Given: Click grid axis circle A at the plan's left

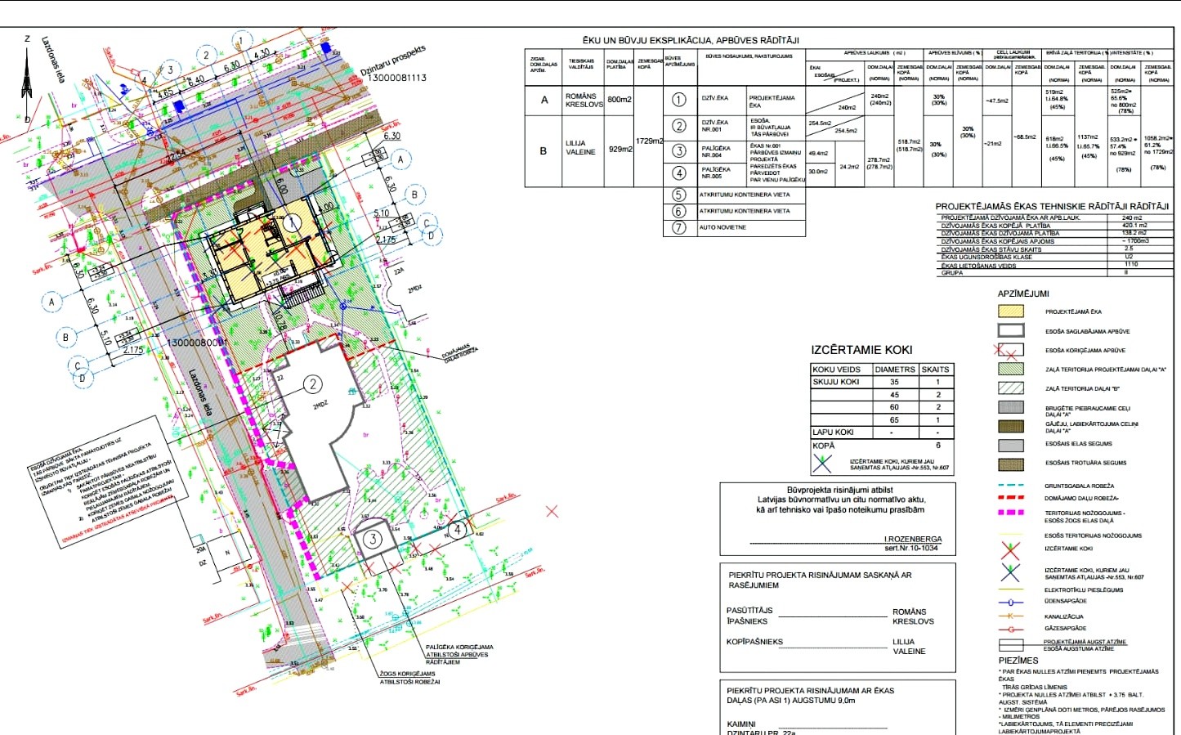Looking at the screenshot, I should [x=52, y=302].
